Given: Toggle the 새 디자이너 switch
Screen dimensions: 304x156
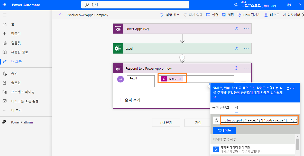Looking at the screenshot, I should pyautogui.click(x=303, y=15).
